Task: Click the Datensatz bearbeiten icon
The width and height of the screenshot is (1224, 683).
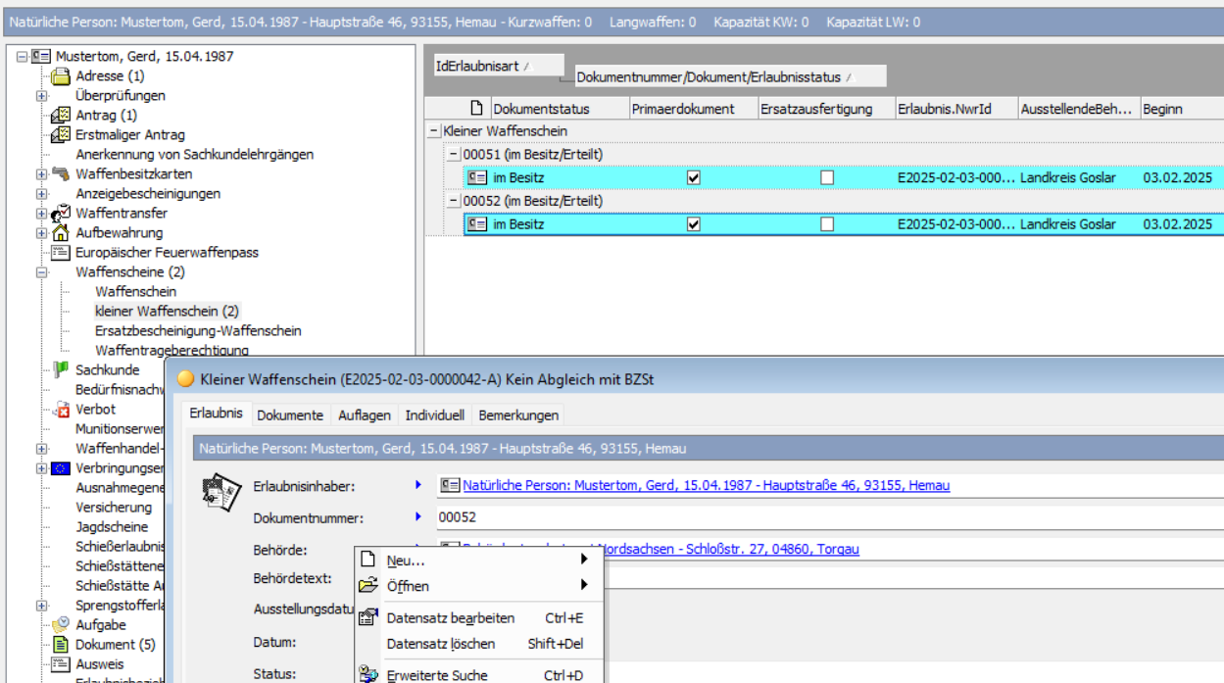Action: (x=368, y=618)
